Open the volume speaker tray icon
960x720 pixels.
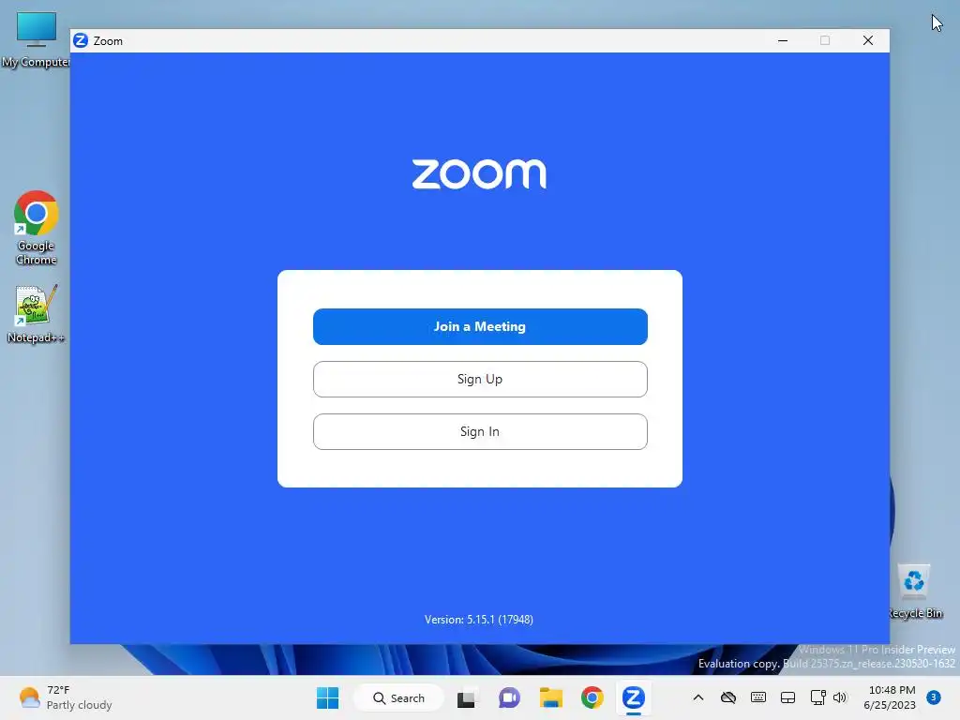[x=840, y=697]
